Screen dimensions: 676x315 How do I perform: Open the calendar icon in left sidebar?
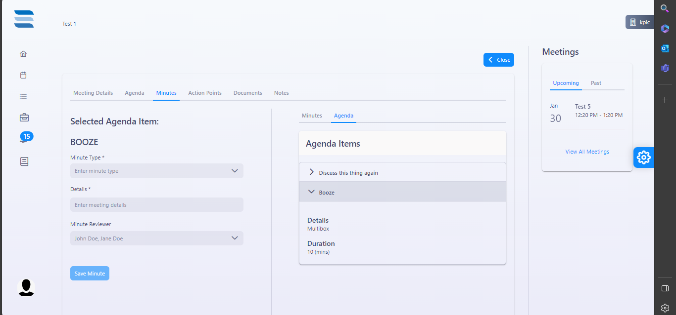[23, 75]
